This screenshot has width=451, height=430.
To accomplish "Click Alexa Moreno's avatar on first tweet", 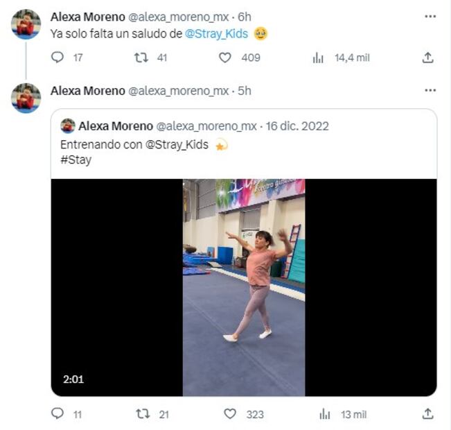I will coord(26,24).
